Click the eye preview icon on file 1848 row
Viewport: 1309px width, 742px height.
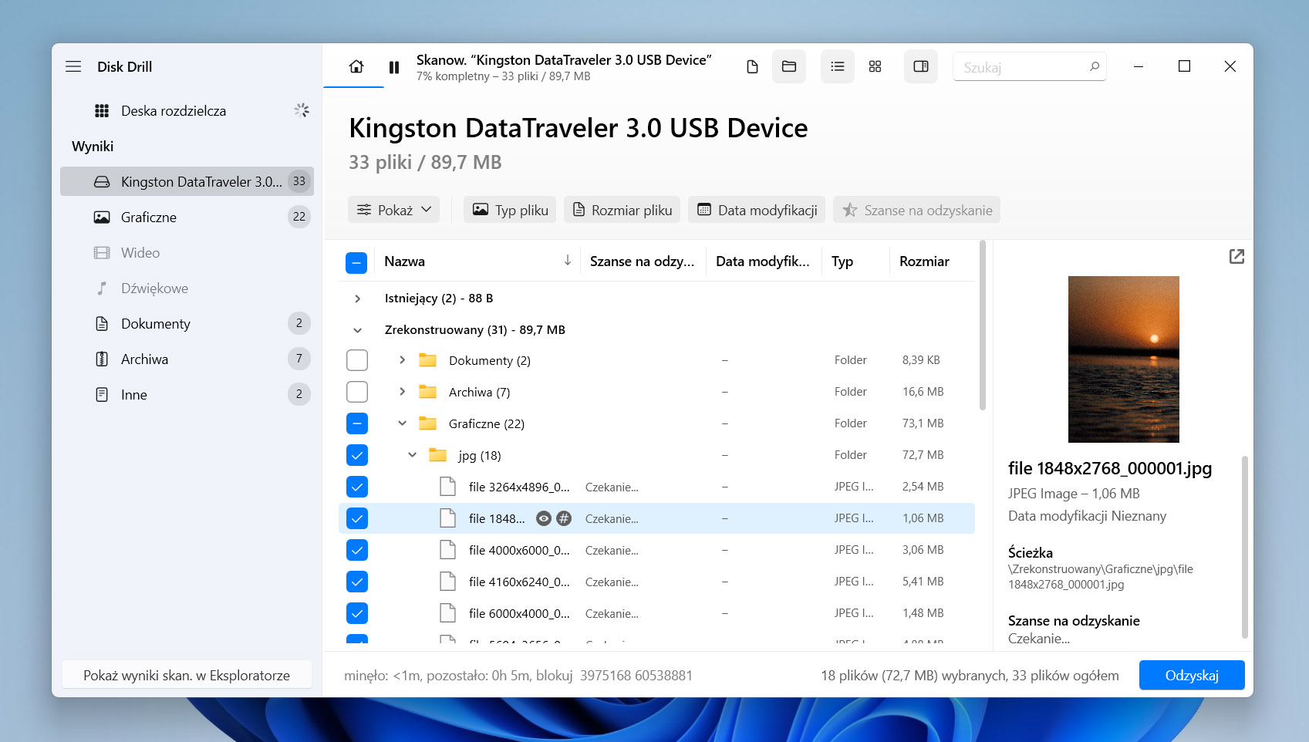[544, 518]
